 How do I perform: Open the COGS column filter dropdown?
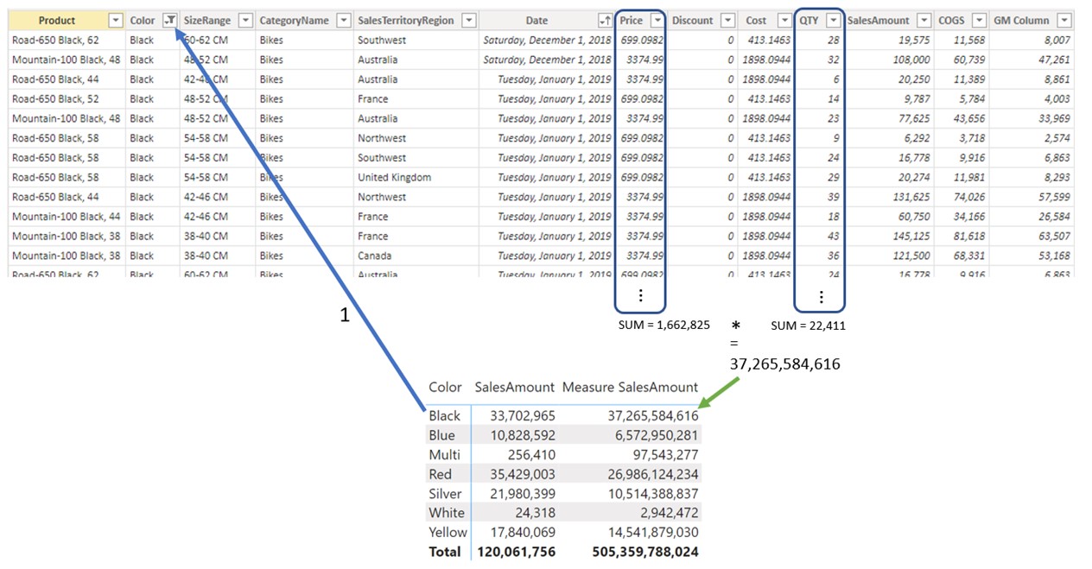tap(979, 21)
